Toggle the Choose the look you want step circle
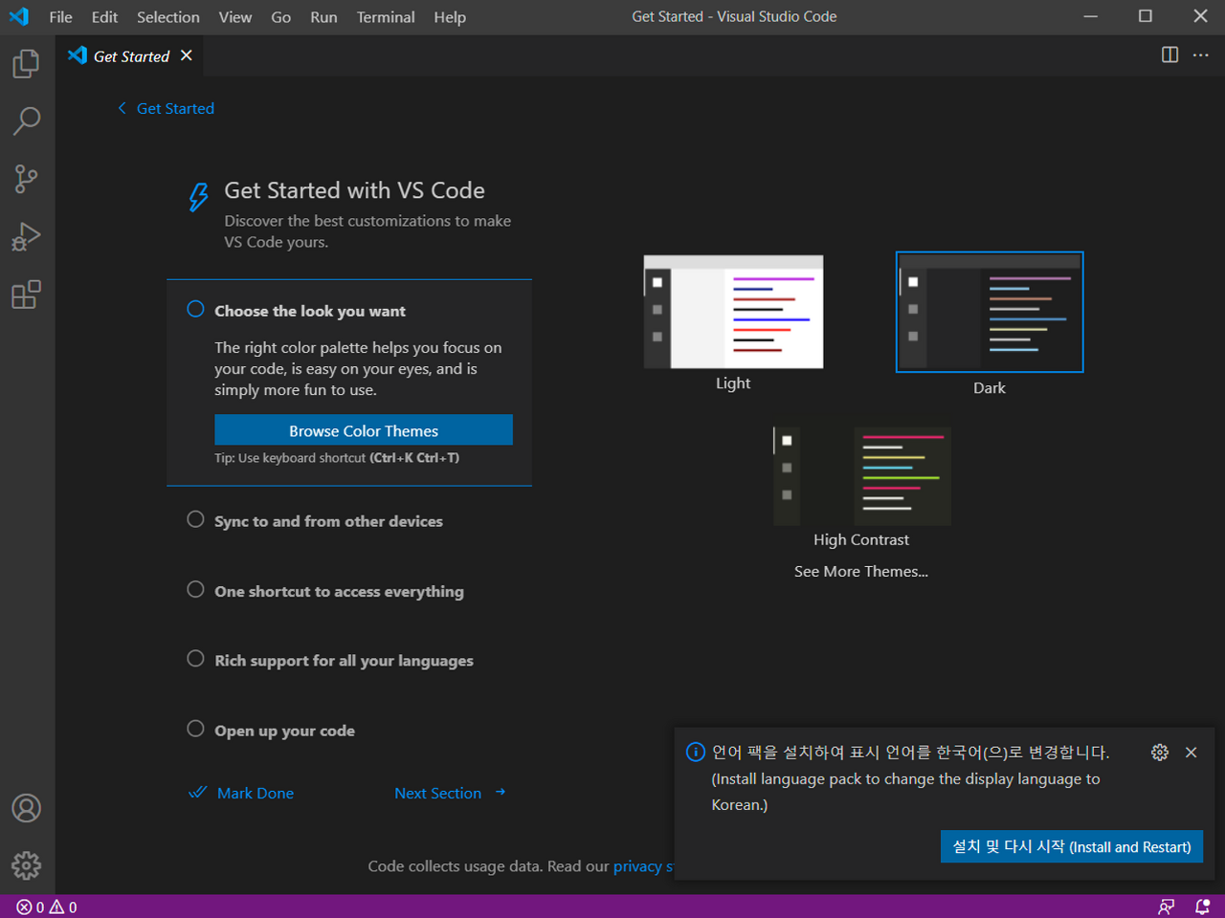Image resolution: width=1225 pixels, height=918 pixels. [x=195, y=309]
